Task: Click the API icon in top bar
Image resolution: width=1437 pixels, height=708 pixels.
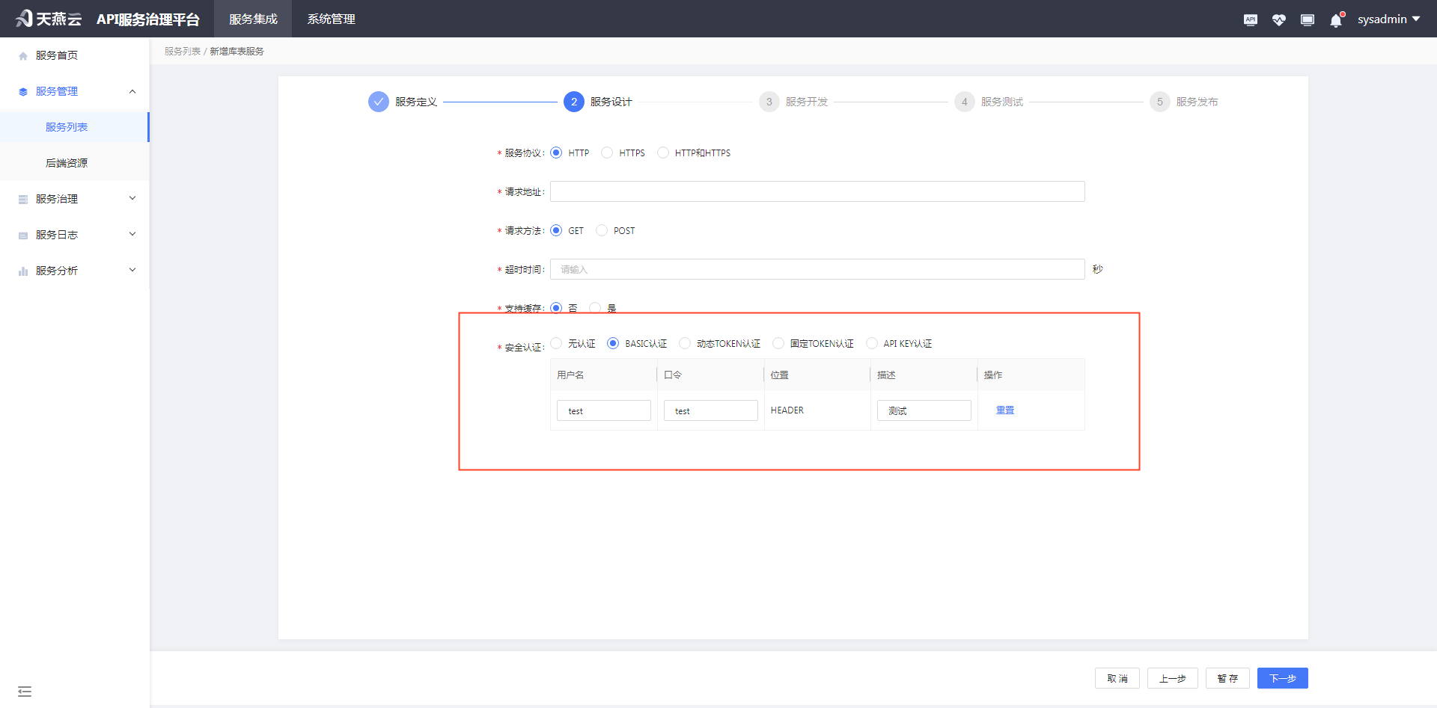Action: tap(1250, 19)
